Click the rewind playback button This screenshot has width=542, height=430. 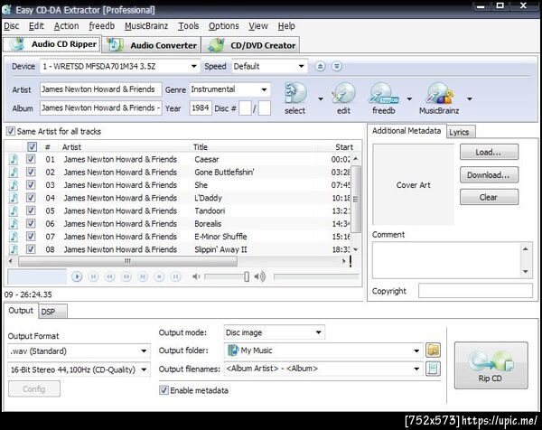110,276
